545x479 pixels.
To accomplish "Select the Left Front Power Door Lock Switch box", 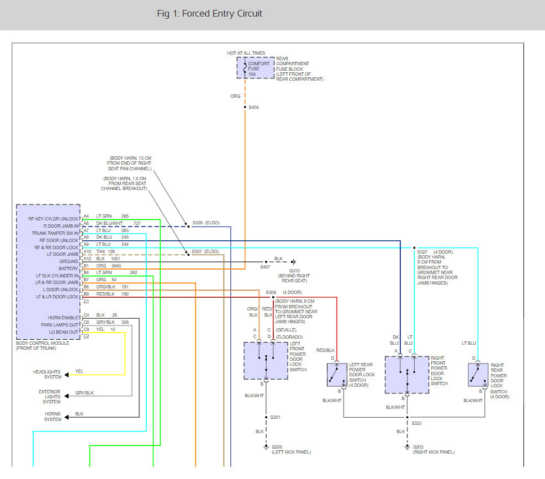I will click(x=266, y=360).
